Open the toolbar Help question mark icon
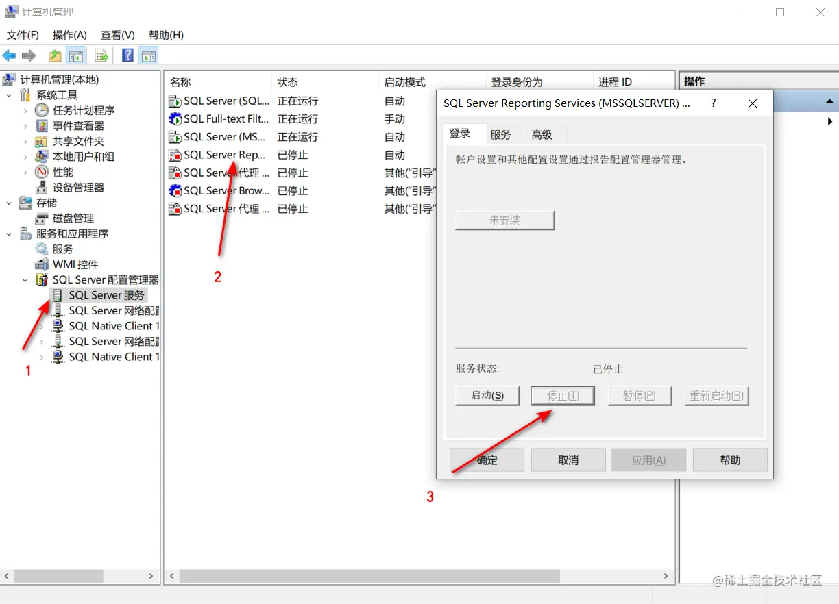Viewport: 839px width, 604px height. click(x=127, y=56)
